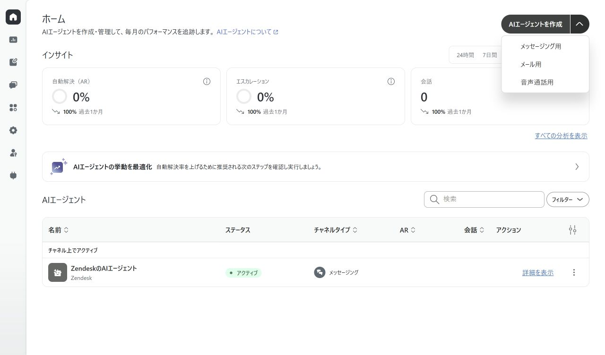Click the メッセージング channel icon
The image size is (605, 355).
coord(320,272)
